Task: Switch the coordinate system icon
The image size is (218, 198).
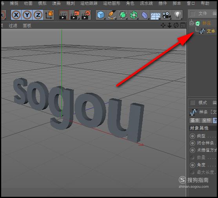Action: pos(49,15)
